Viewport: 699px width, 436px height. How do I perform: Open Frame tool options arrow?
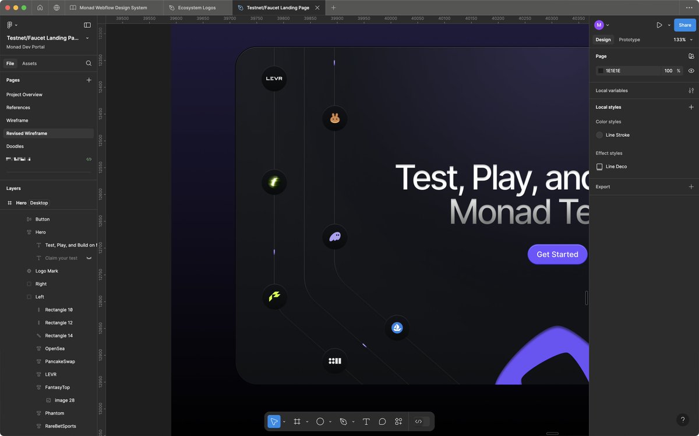[x=307, y=421]
